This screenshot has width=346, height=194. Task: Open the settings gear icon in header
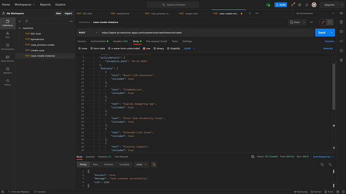point(300,4)
